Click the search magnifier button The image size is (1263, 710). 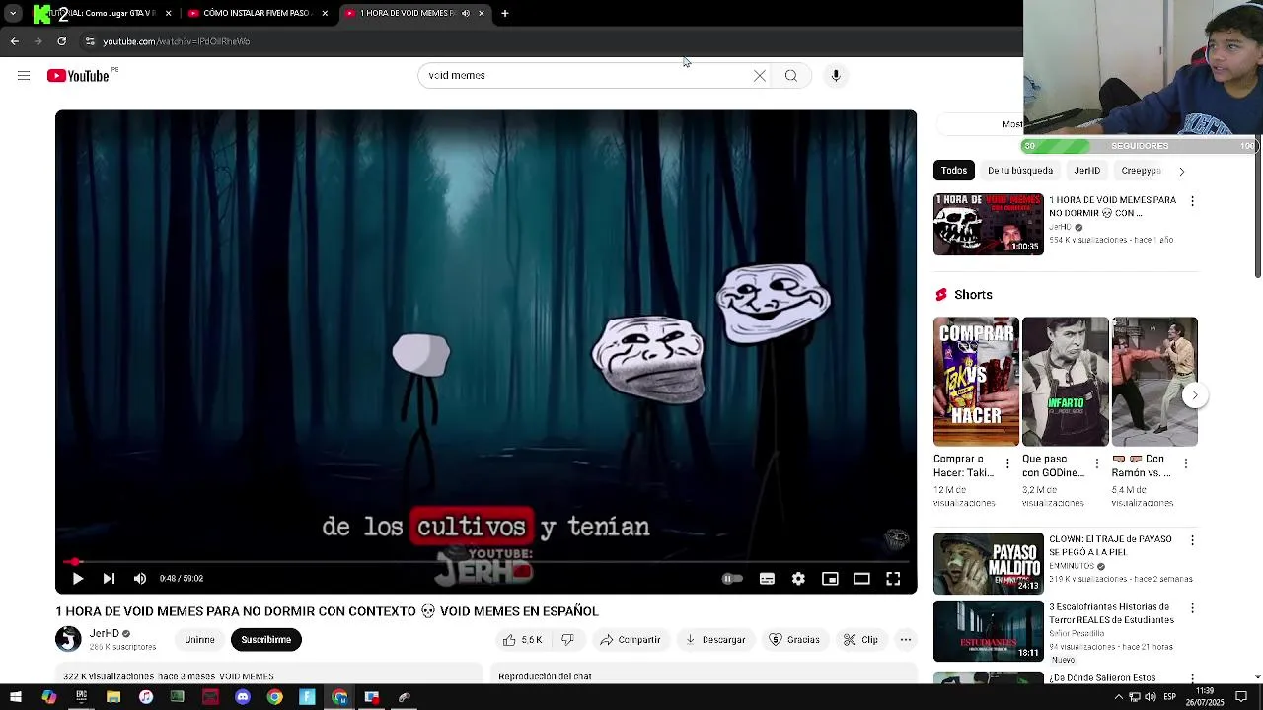[x=791, y=76]
